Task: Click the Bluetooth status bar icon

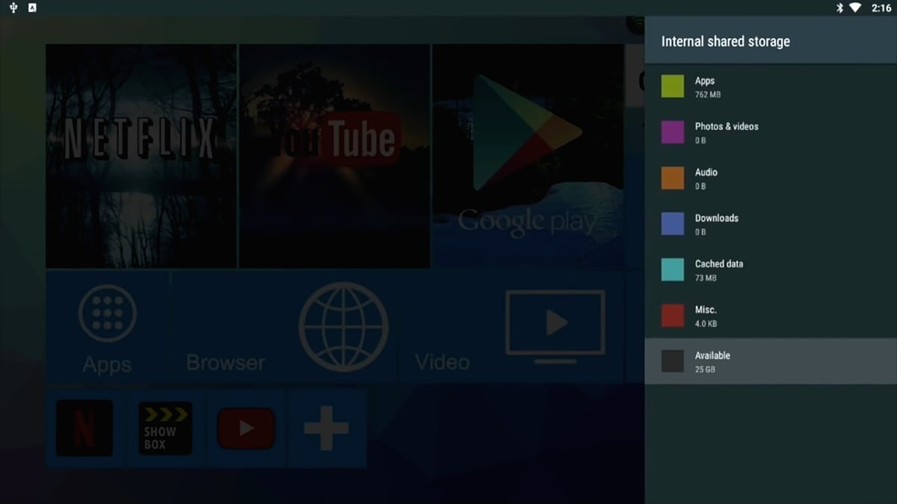Action: (x=839, y=8)
